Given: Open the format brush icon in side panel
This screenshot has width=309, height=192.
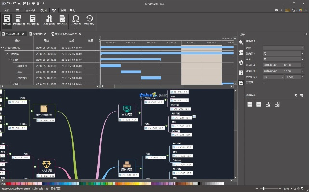Looking at the screenshot, I should pyautogui.click(x=242, y=43).
